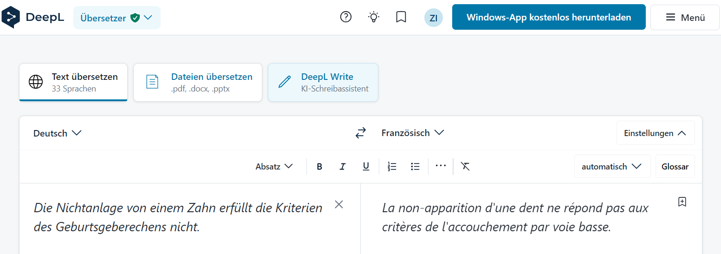The image size is (721, 254).
Task: Insert a bulleted list
Action: (x=416, y=166)
